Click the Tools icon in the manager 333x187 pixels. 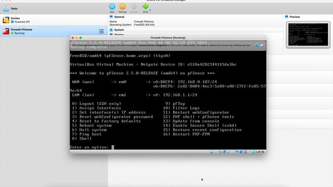[6, 9]
